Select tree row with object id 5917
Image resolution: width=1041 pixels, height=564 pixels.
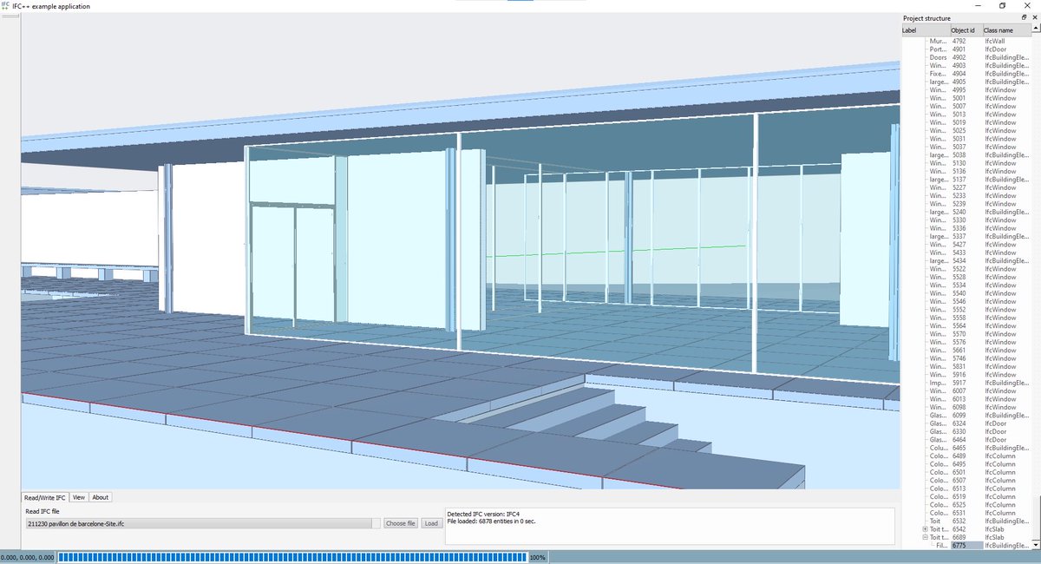966,383
